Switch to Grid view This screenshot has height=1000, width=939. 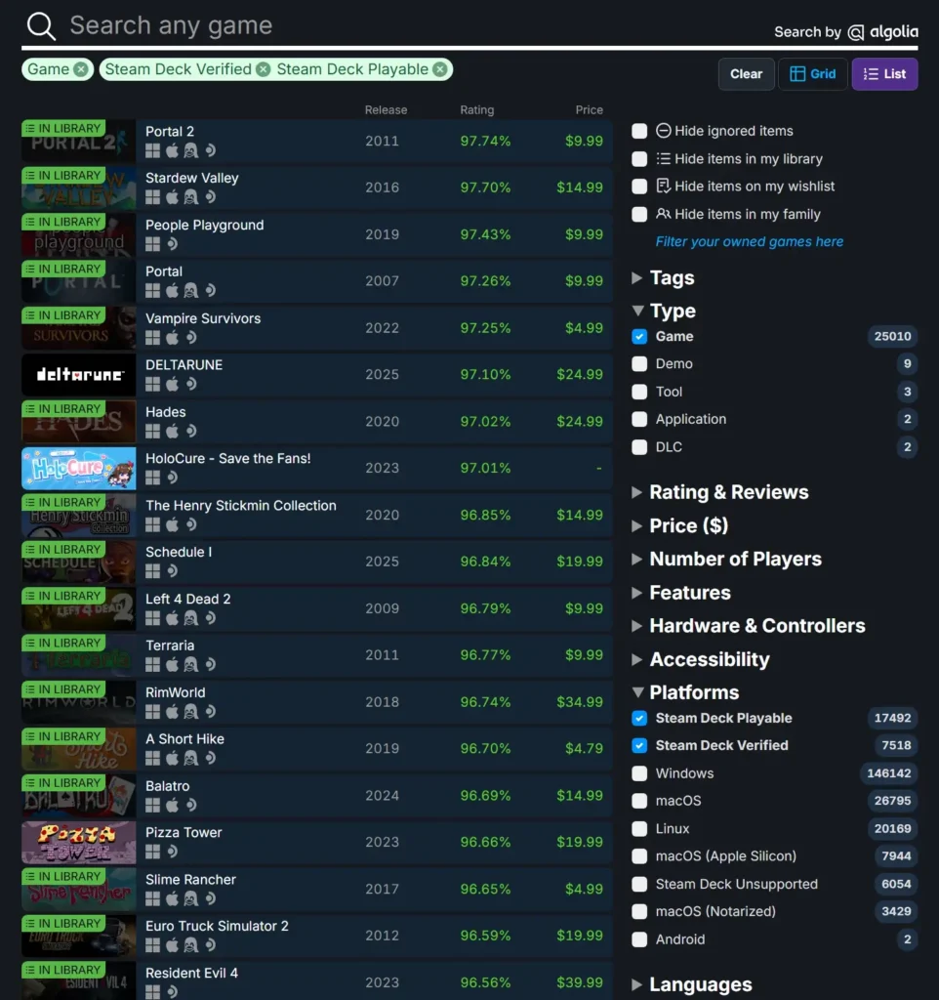[x=813, y=74]
